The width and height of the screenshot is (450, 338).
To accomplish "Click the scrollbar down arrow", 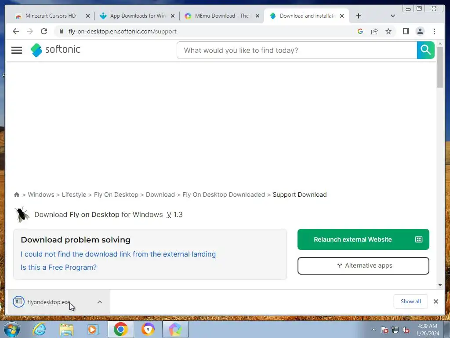I will point(440,285).
